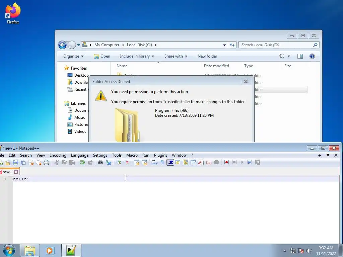Click the volume speaker tray icon
The image size is (343, 257).
coord(309,251)
